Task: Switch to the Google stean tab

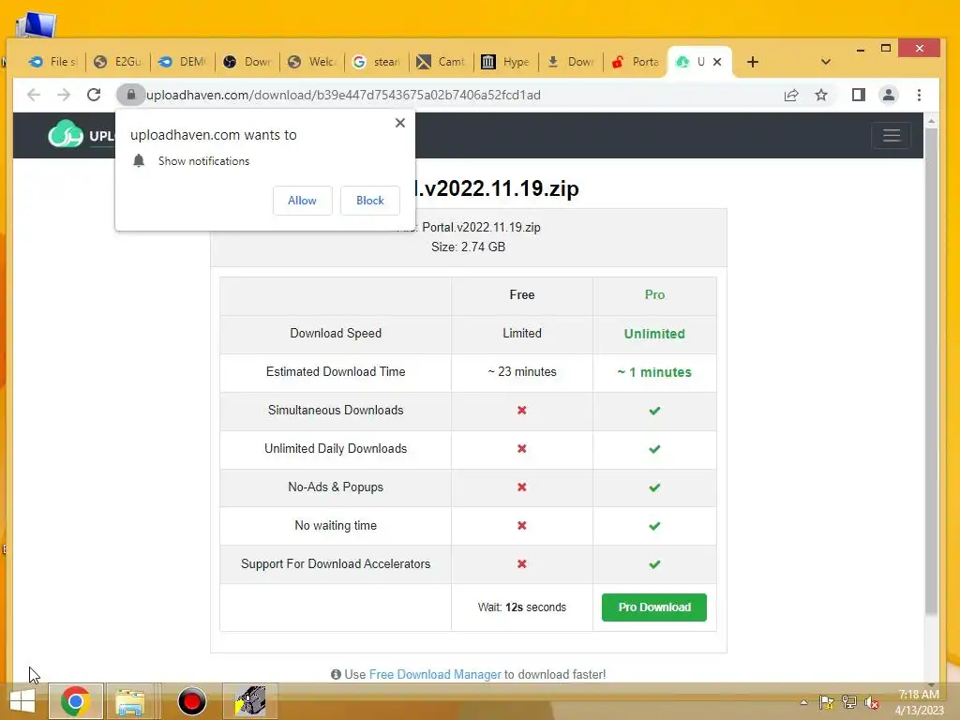Action: click(x=377, y=62)
